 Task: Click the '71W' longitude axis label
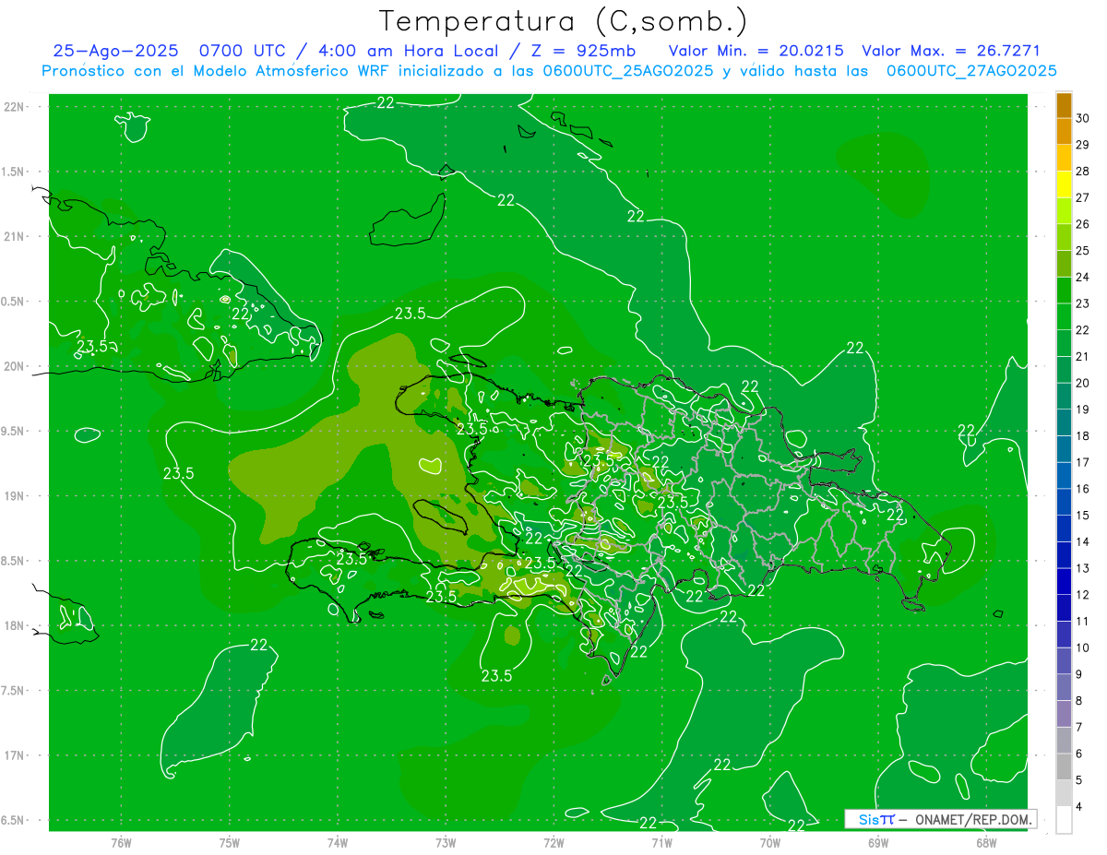pyautogui.click(x=661, y=842)
